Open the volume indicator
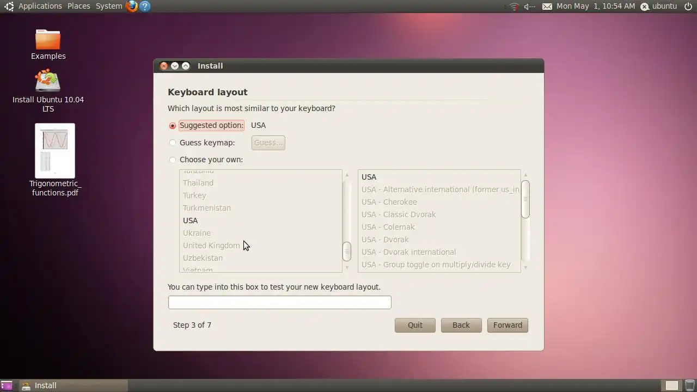This screenshot has width=697, height=392. pyautogui.click(x=529, y=7)
